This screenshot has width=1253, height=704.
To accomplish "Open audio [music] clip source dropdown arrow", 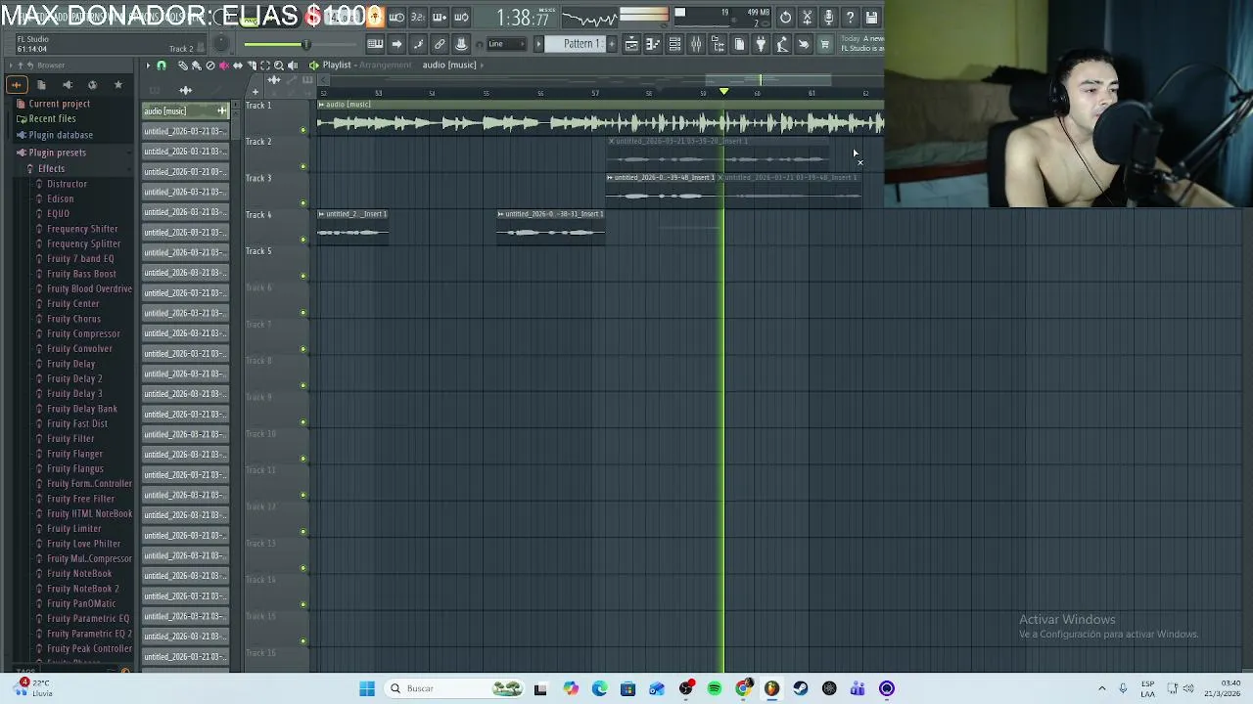I will tap(482, 66).
